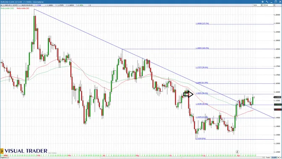Viewport: 282px width, 159px height.
Task: Select the 0% Fibonacci level label
Action: click(201, 139)
